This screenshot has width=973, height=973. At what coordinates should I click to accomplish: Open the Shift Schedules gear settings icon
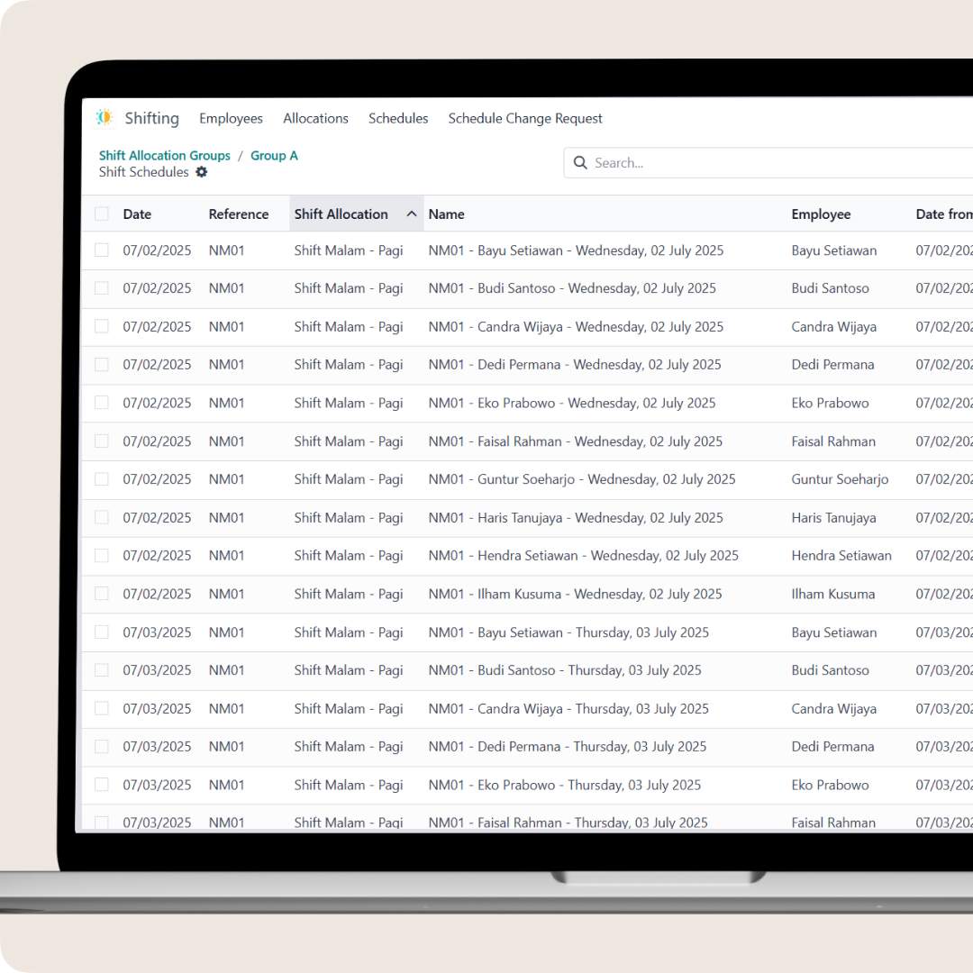click(x=201, y=172)
